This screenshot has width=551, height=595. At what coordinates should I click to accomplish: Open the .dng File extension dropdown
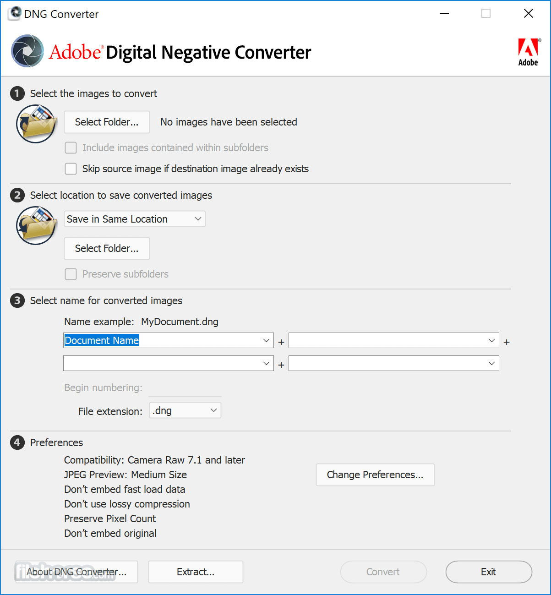click(185, 410)
